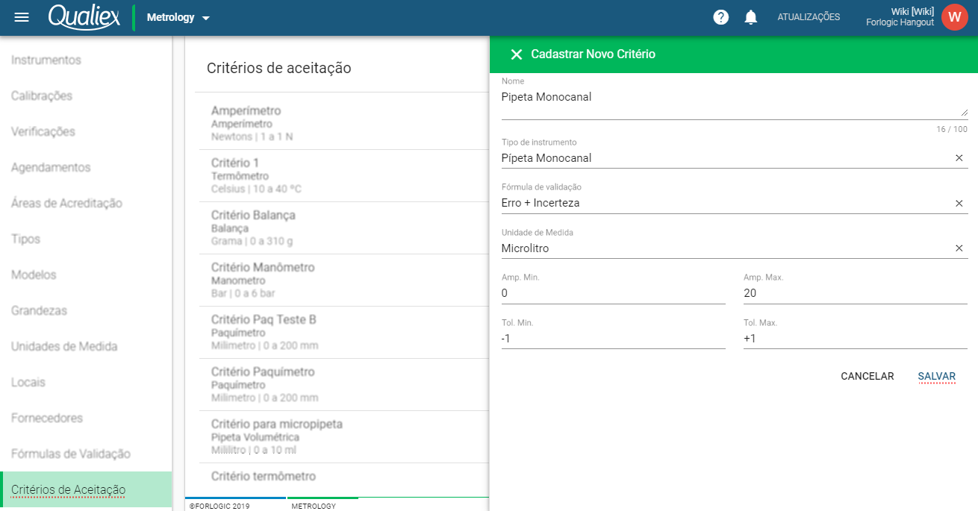Image resolution: width=978 pixels, height=511 pixels.
Task: Clear the Unidade de Medida selection
Action: coord(959,248)
